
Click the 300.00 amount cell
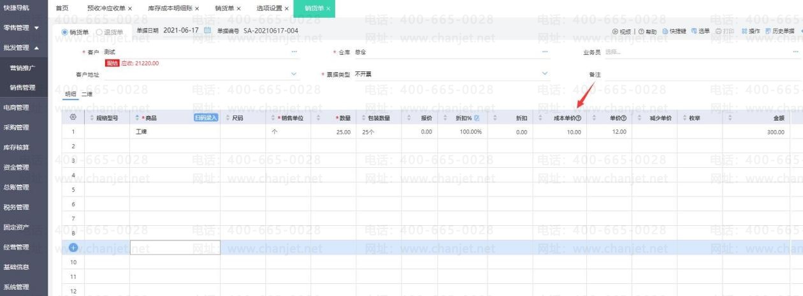(755, 132)
